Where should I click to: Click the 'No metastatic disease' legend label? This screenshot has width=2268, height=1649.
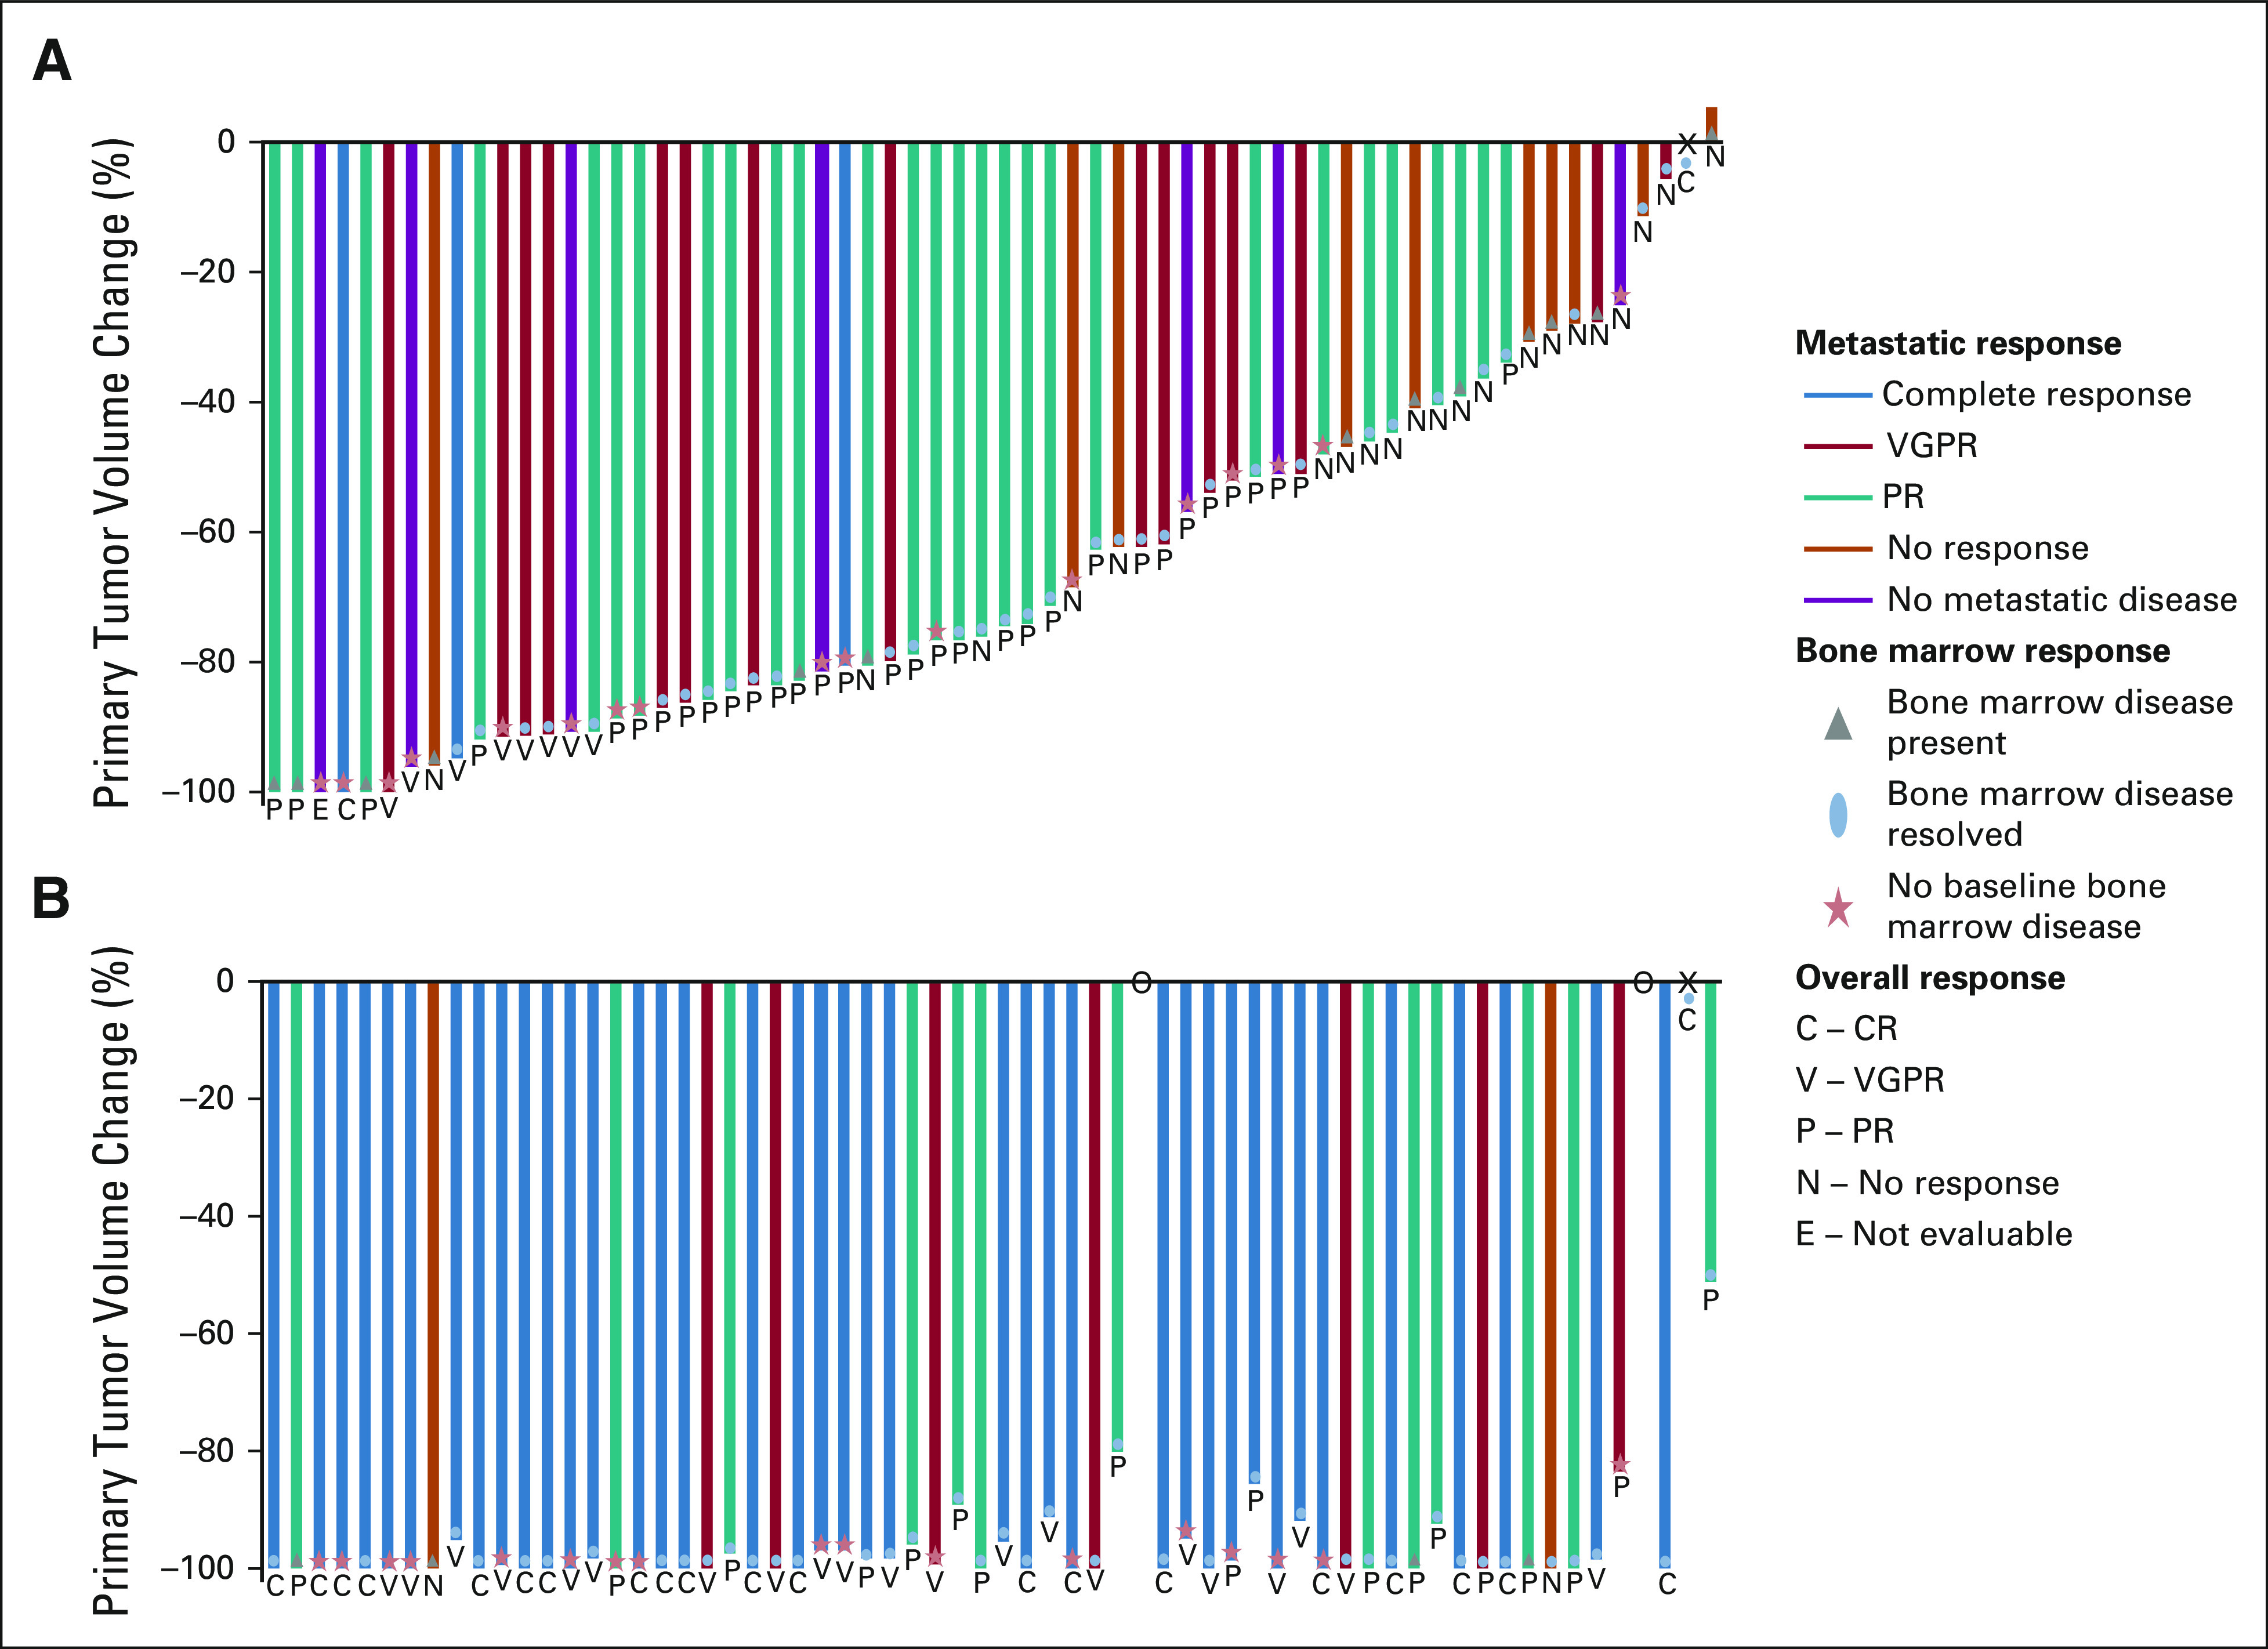click(x=2062, y=600)
